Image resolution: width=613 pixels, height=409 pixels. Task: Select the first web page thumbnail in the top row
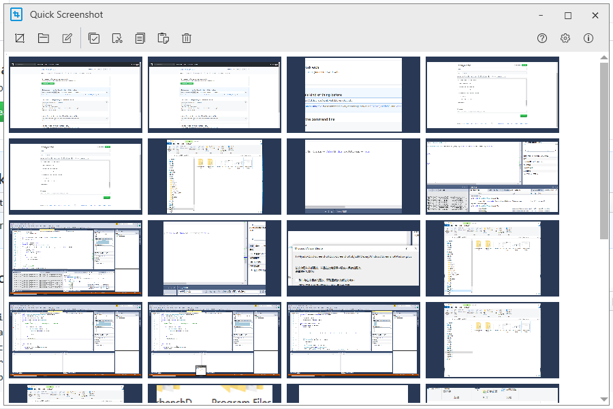76,95
